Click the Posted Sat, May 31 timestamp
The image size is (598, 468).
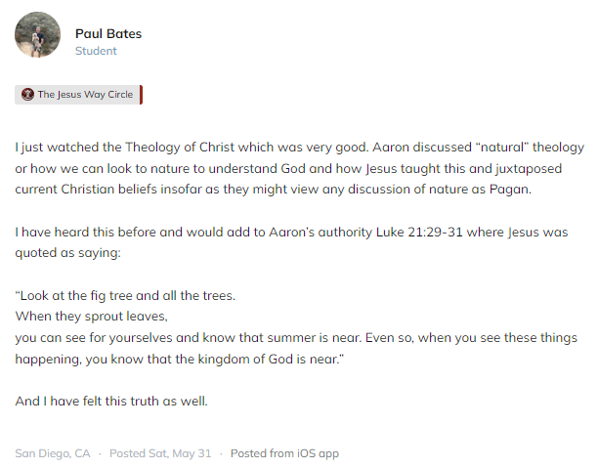click(x=160, y=453)
